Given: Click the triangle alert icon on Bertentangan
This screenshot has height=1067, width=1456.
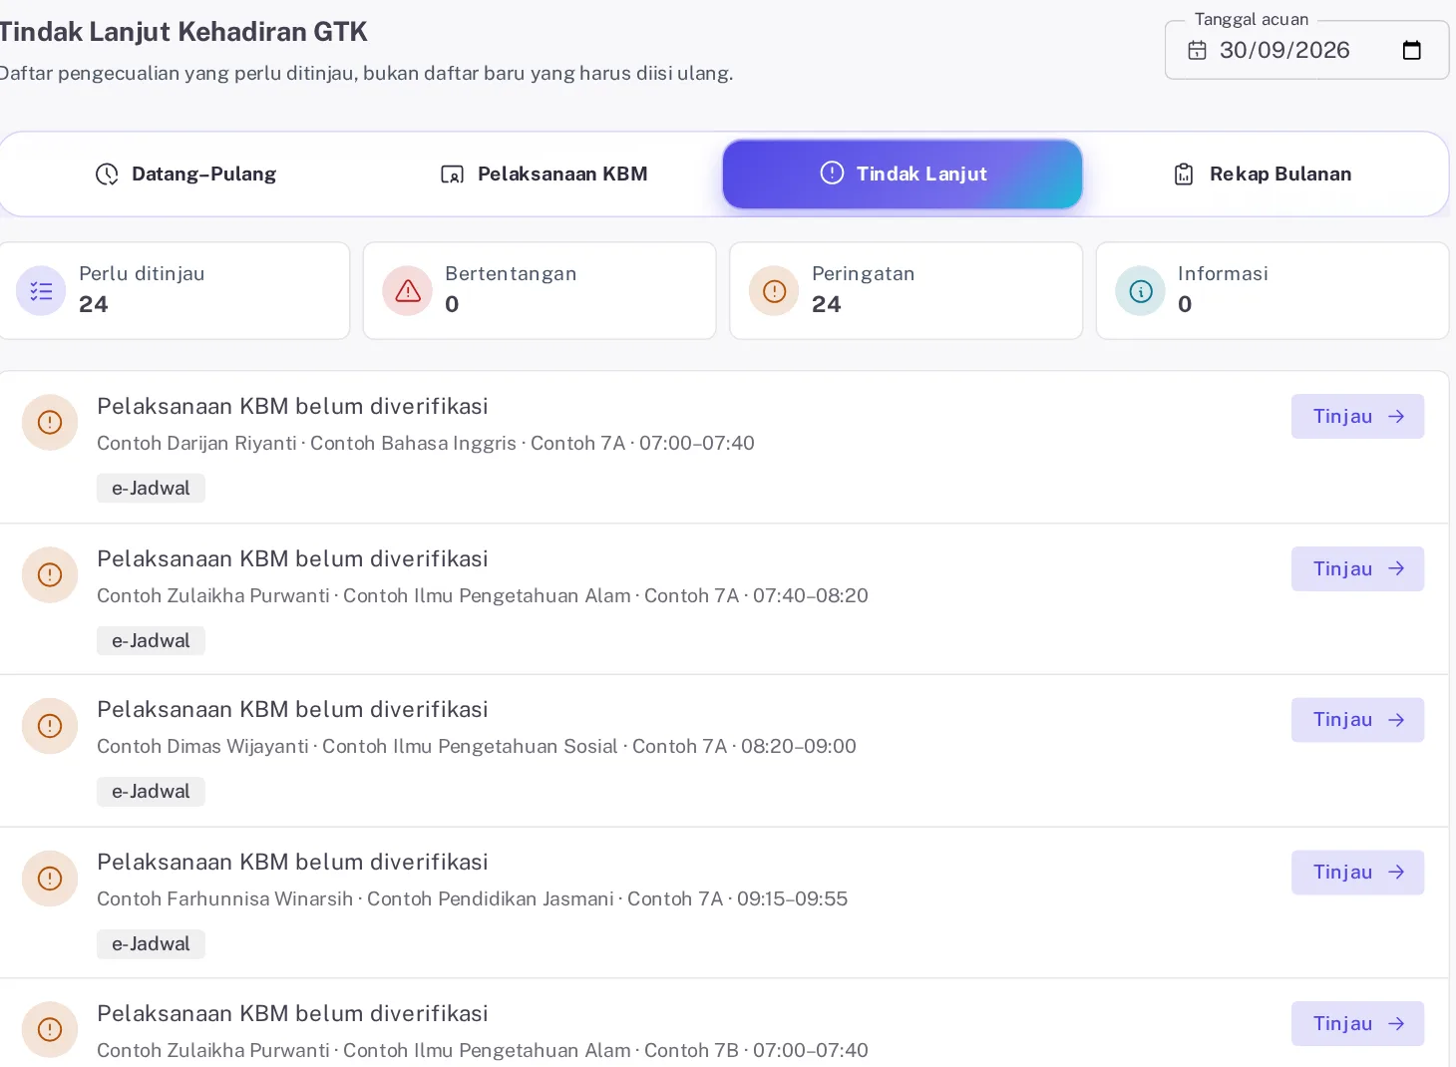Looking at the screenshot, I should 408,291.
